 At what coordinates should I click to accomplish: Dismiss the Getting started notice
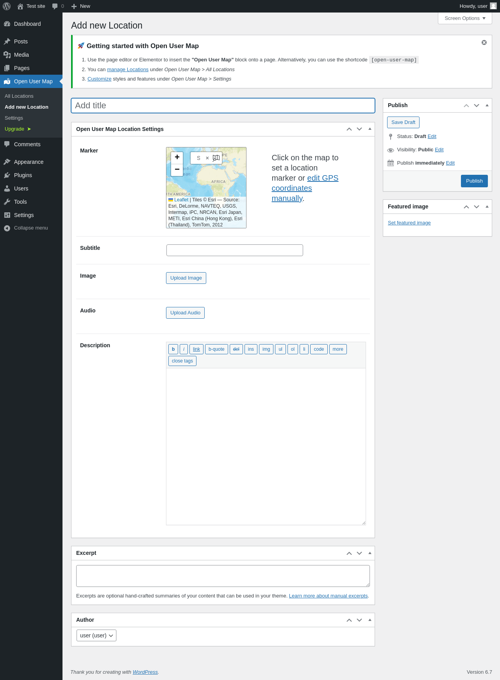pyautogui.click(x=484, y=43)
